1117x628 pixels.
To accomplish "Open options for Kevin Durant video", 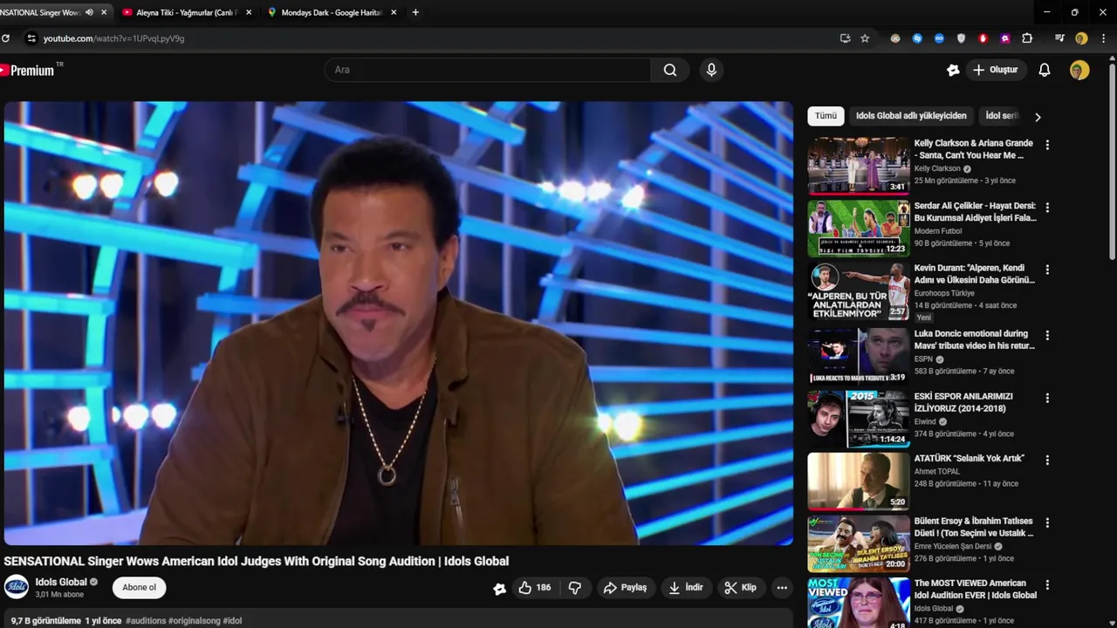I will (x=1047, y=270).
